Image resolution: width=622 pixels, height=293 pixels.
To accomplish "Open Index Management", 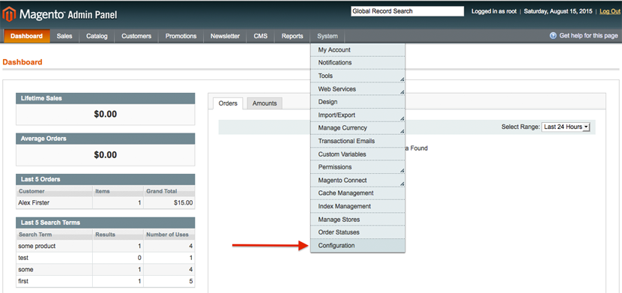I will (357, 206).
